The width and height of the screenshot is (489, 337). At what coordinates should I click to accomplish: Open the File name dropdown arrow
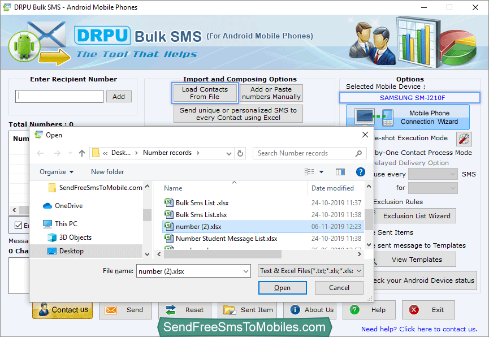(x=246, y=271)
